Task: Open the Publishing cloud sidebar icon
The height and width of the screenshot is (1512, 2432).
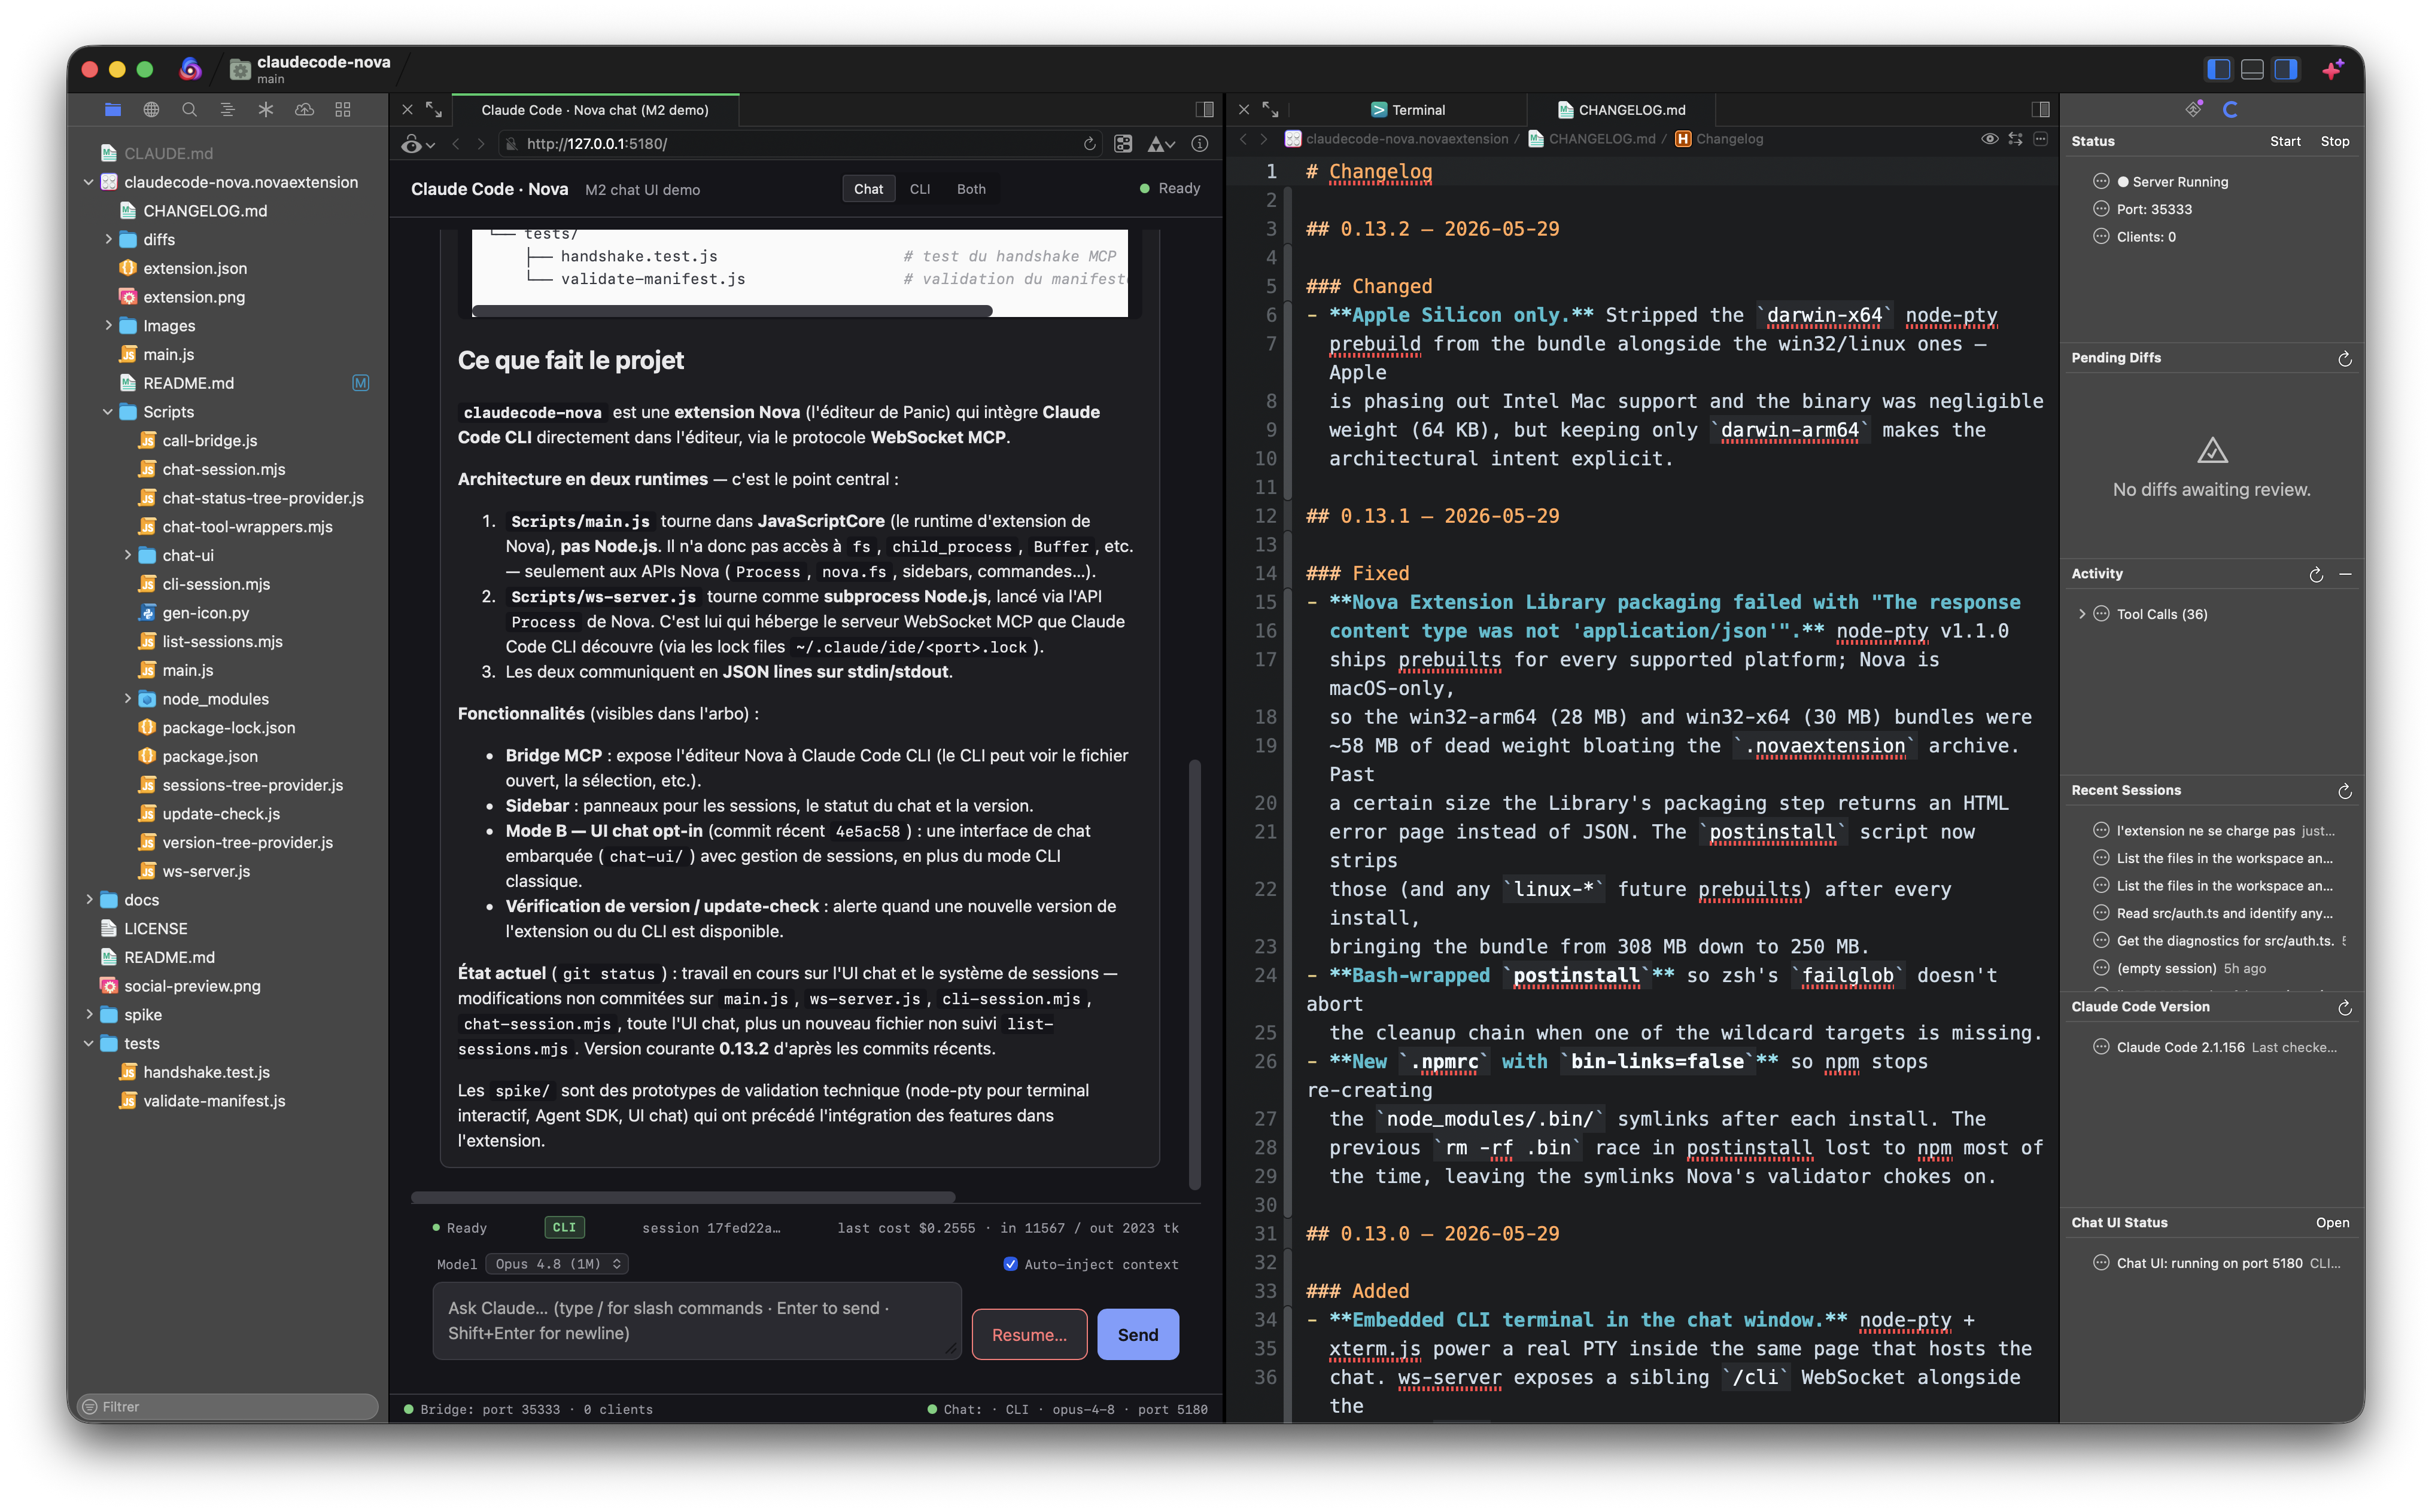Action: 304,110
